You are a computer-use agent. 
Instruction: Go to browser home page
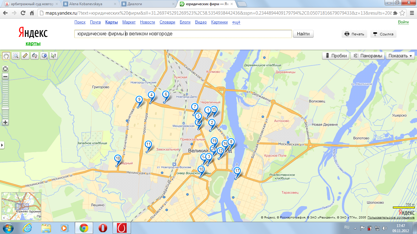(32, 13)
